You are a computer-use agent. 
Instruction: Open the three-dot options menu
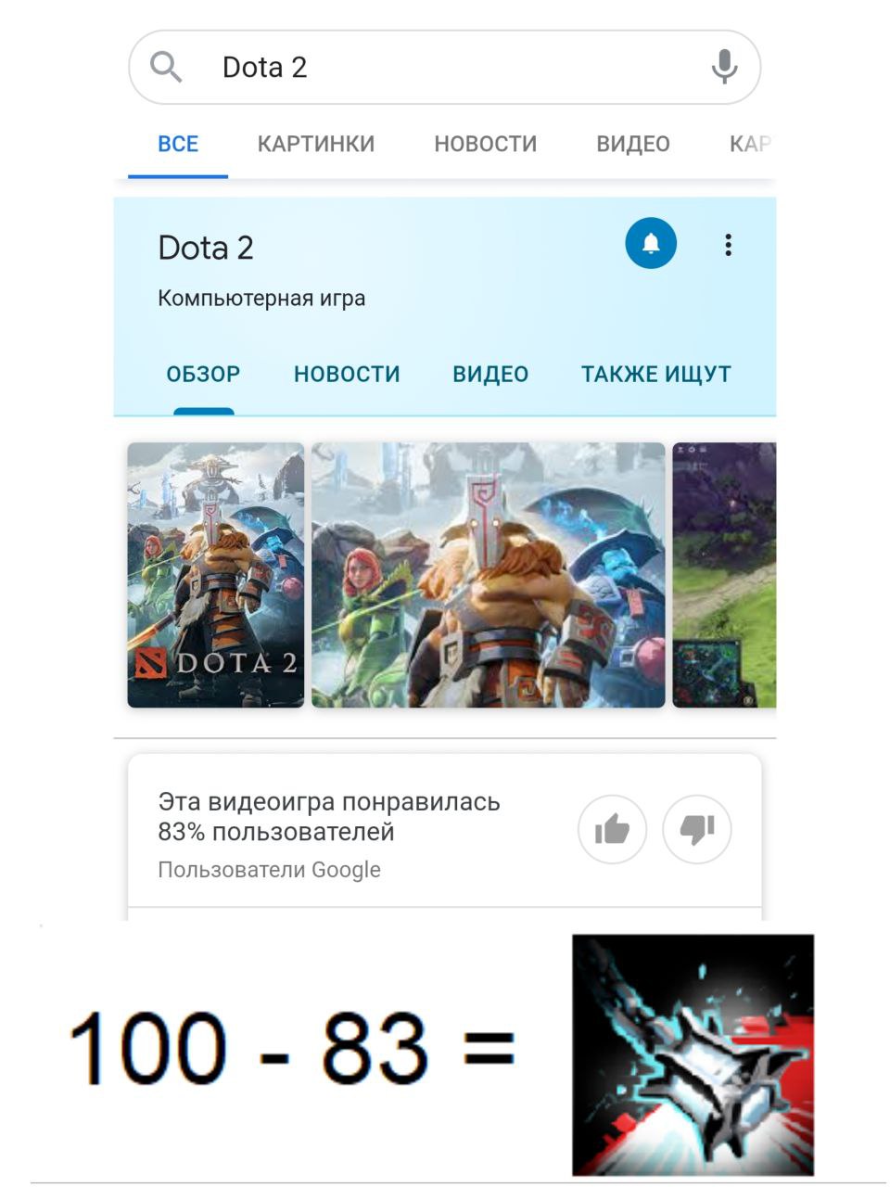tap(729, 245)
